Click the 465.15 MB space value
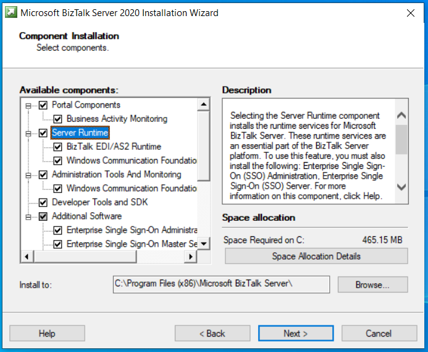Screen dimensions: 428x352 click(382, 240)
